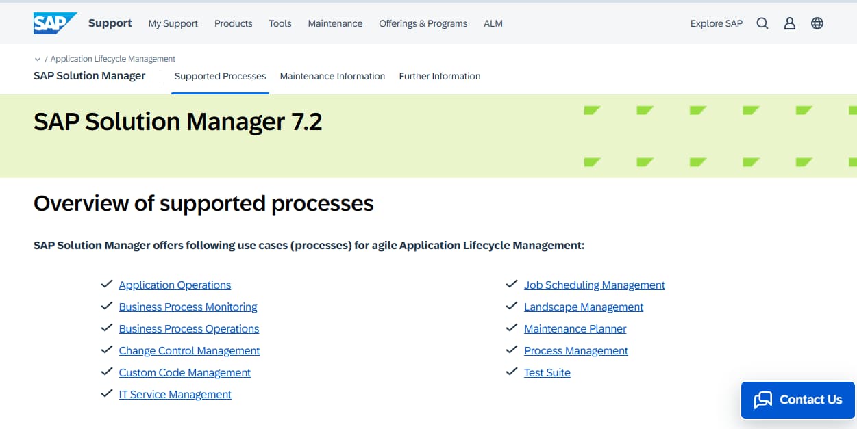The image size is (857, 429).
Task: Open the search magnifier icon
Action: (x=762, y=23)
